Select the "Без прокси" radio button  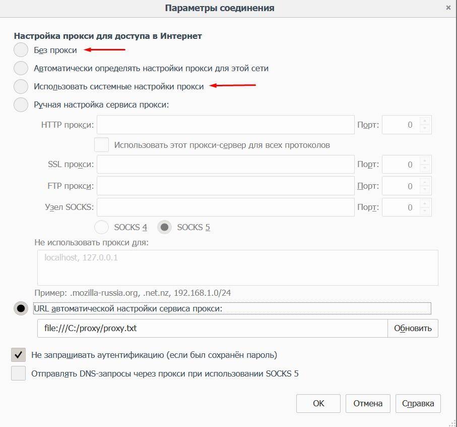tap(21, 50)
